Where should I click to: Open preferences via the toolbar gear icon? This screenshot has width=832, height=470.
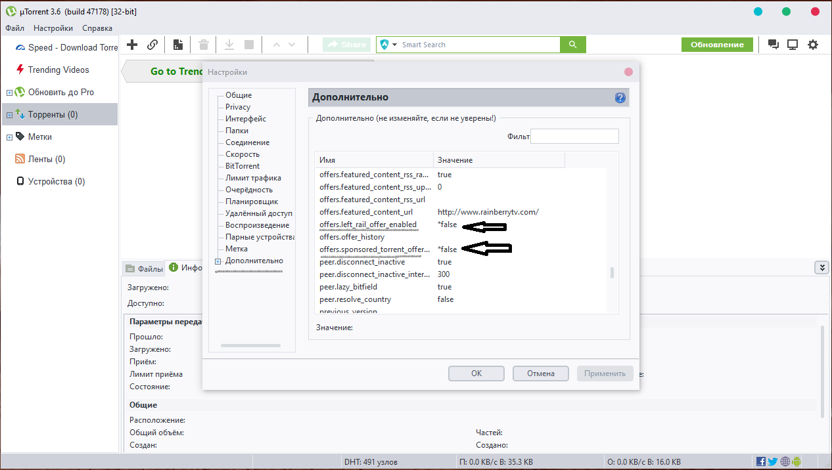click(813, 45)
